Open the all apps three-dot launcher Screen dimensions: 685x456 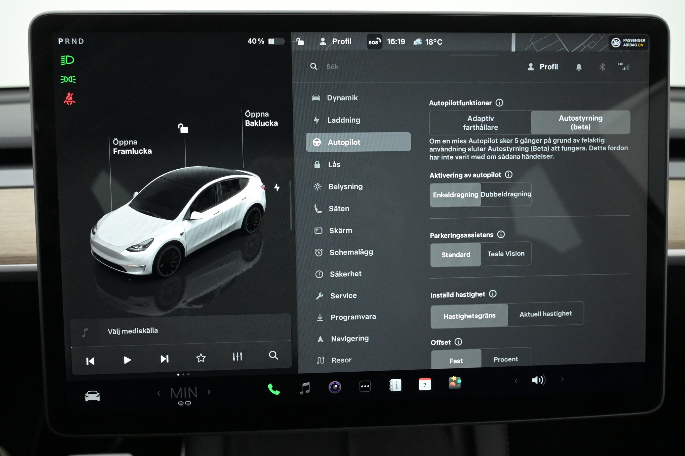[365, 387]
